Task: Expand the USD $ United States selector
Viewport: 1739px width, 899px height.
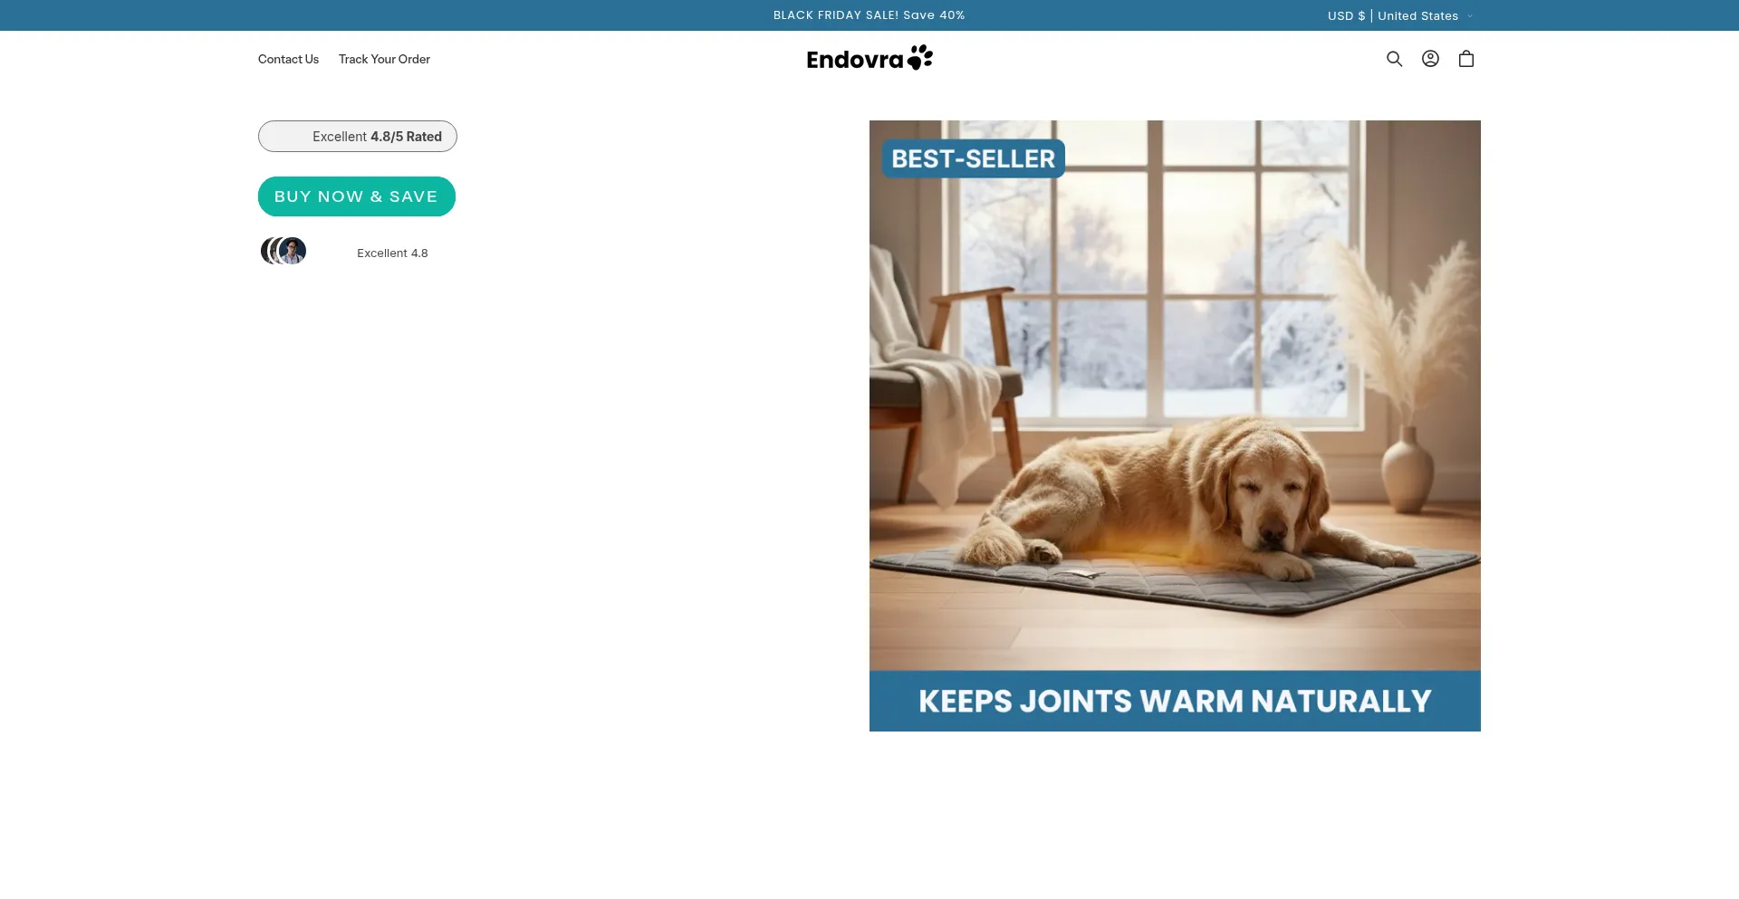Action: pos(1400,15)
